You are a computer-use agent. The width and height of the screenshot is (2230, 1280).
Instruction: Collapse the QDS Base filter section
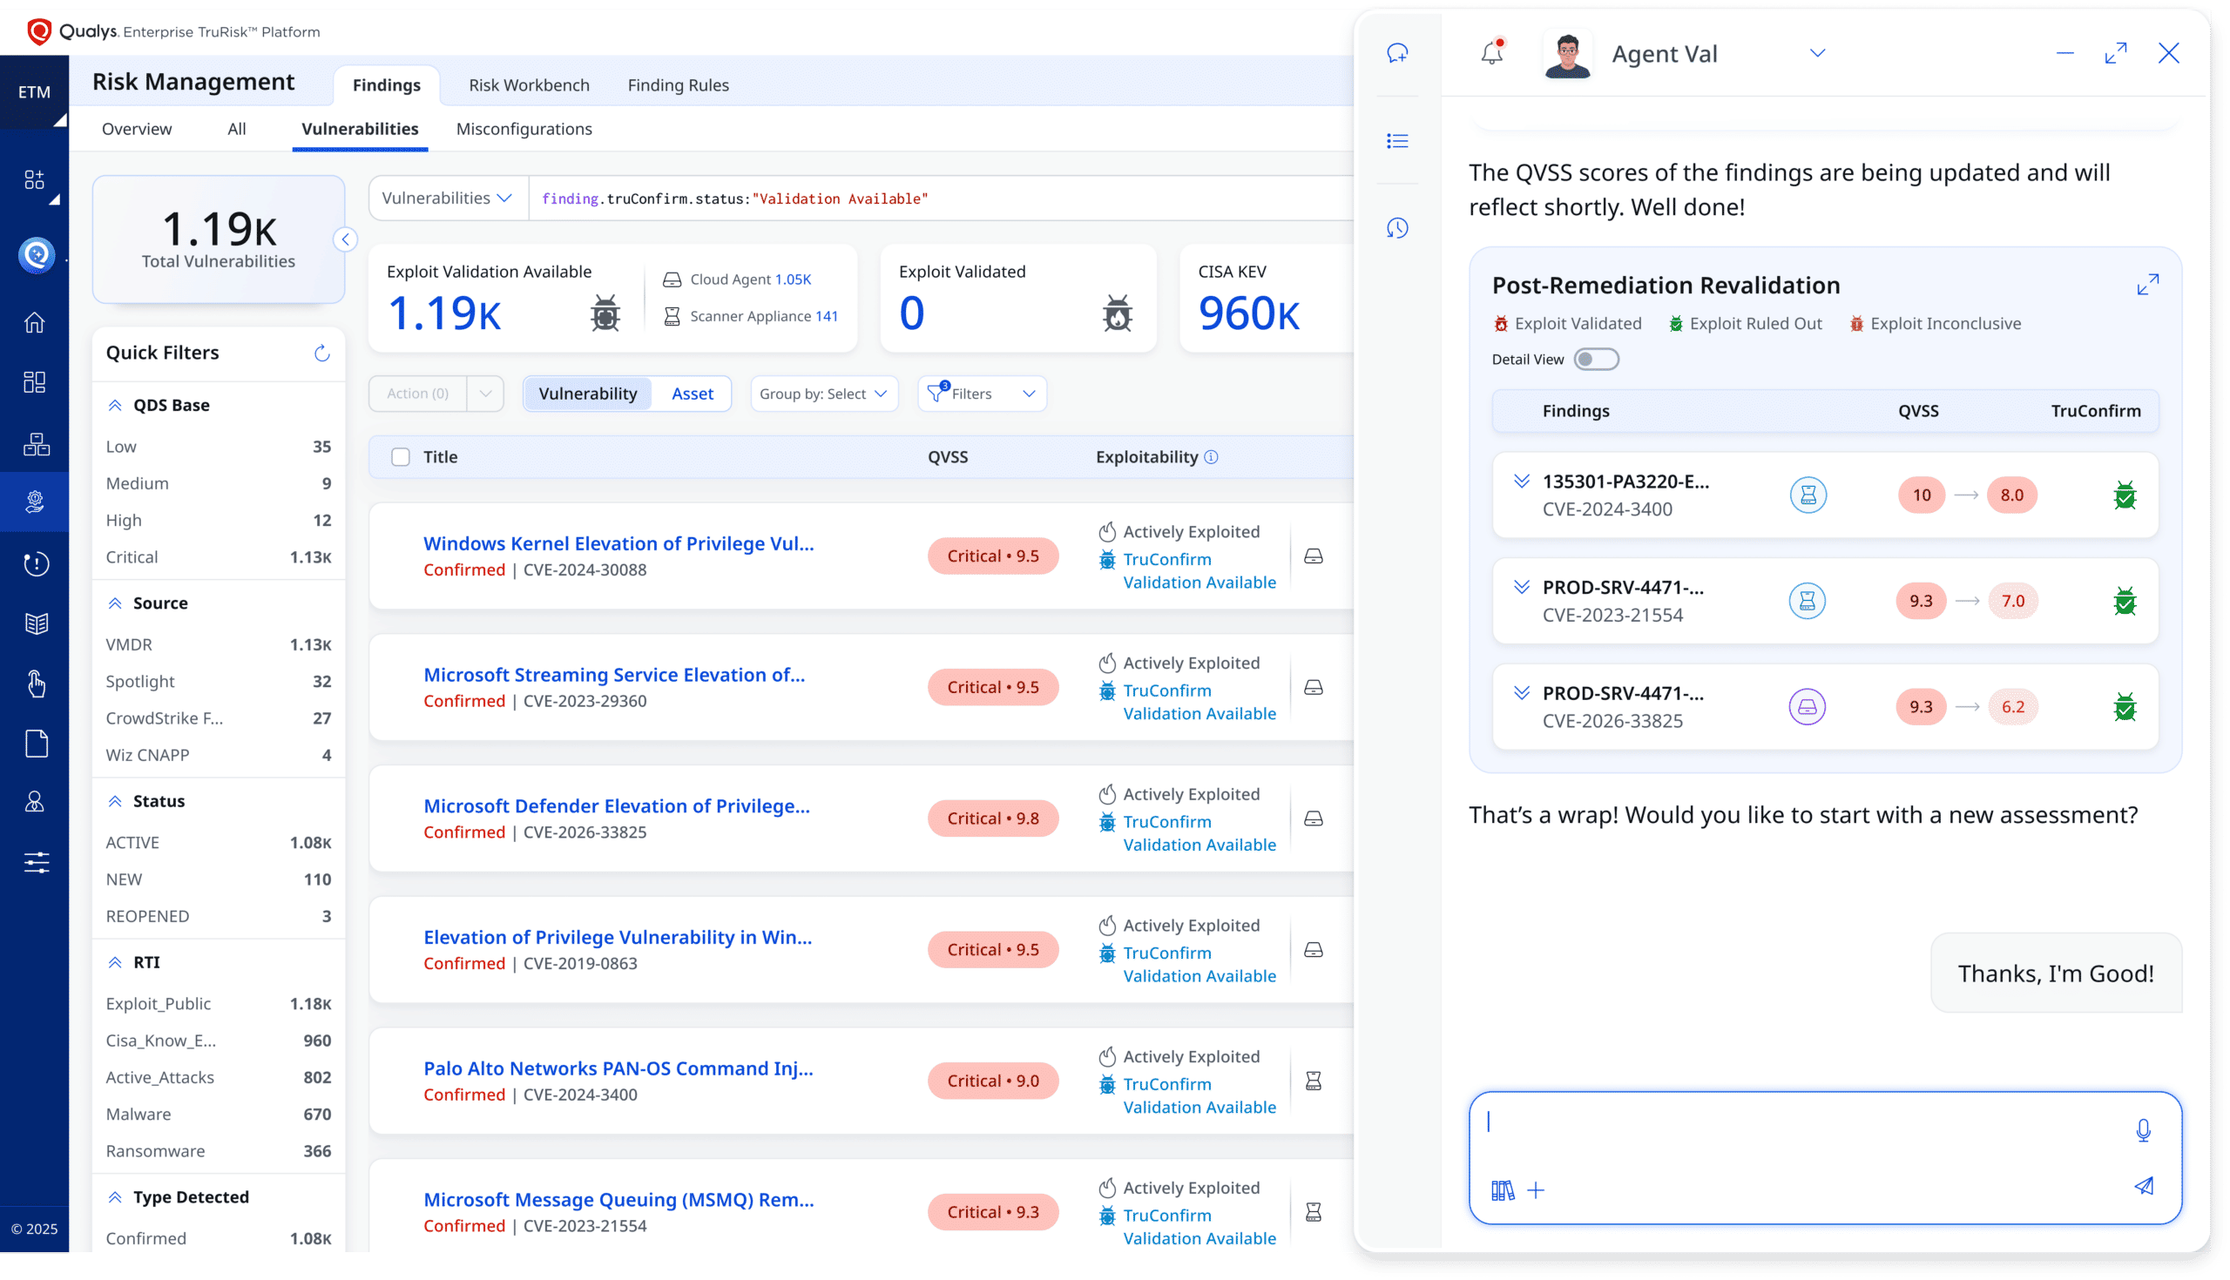[x=115, y=405]
